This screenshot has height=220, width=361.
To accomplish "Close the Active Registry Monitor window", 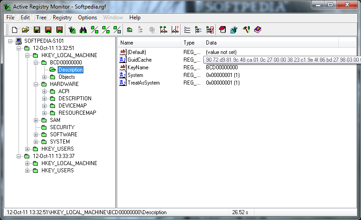I will (347, 5).
